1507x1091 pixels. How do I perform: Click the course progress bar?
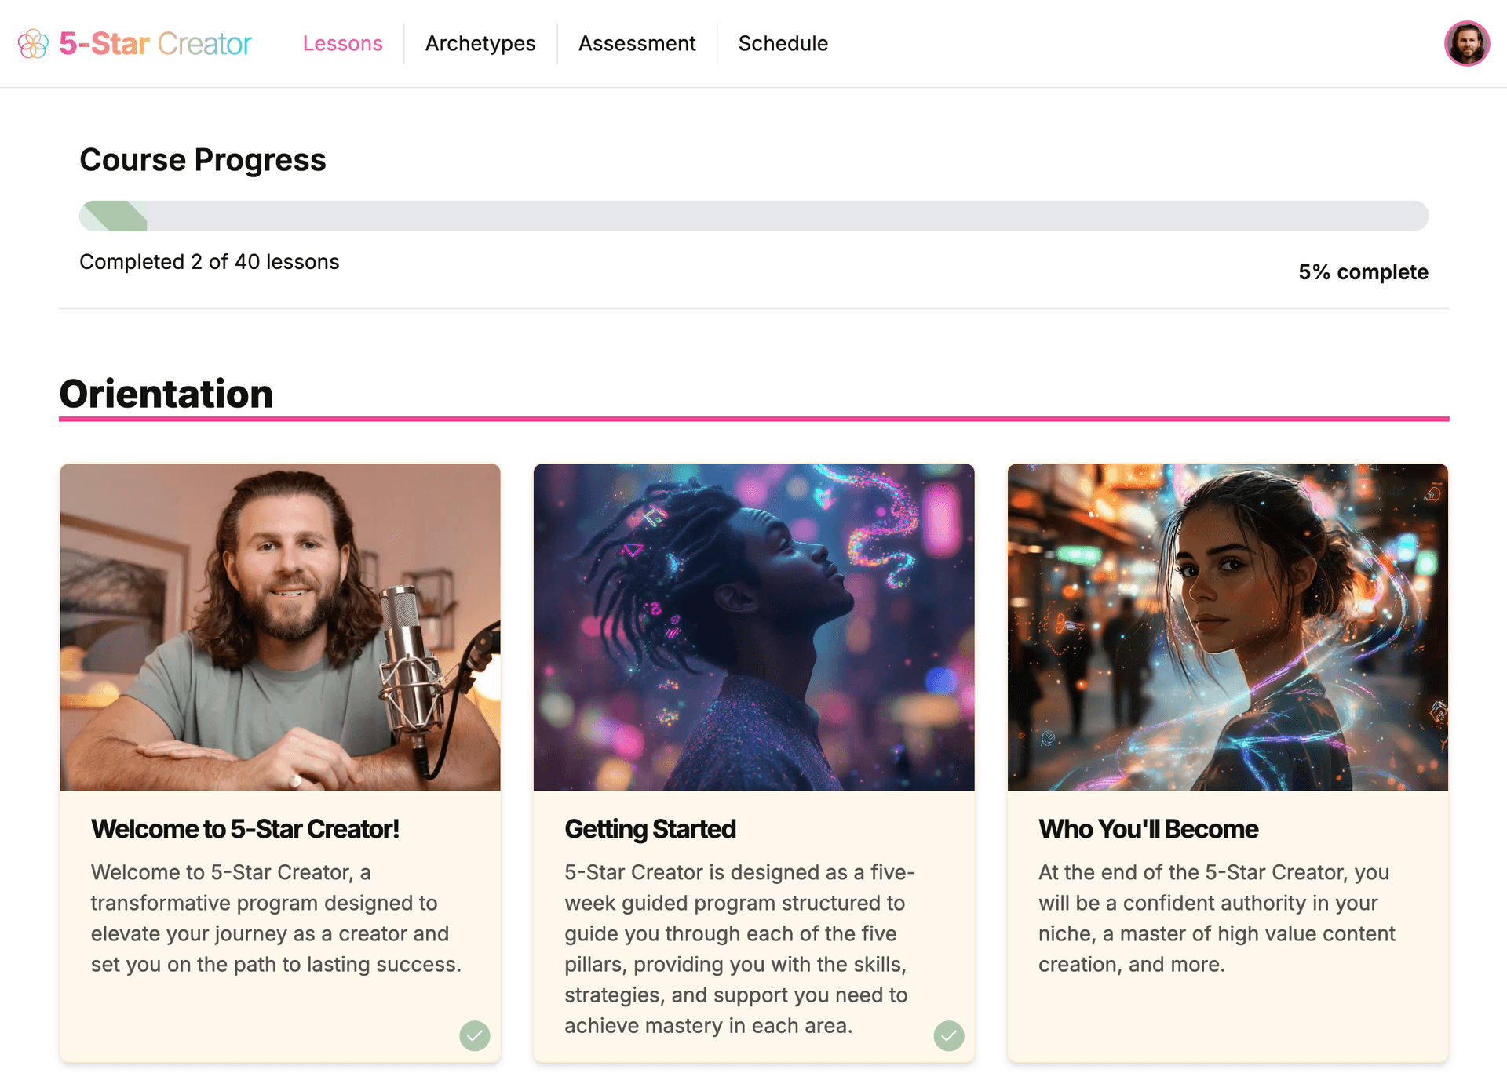753,216
